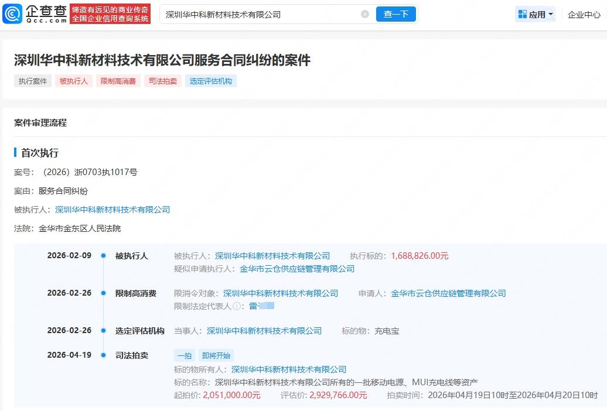
Task: Click the info icon beside 限制法定代表人
Action: pos(237,306)
